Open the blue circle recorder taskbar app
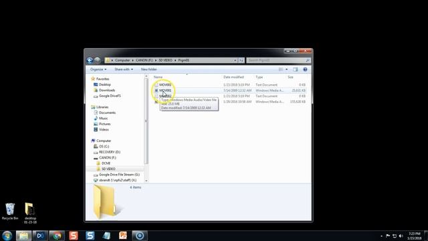This screenshot has height=241, width=428. (140, 236)
